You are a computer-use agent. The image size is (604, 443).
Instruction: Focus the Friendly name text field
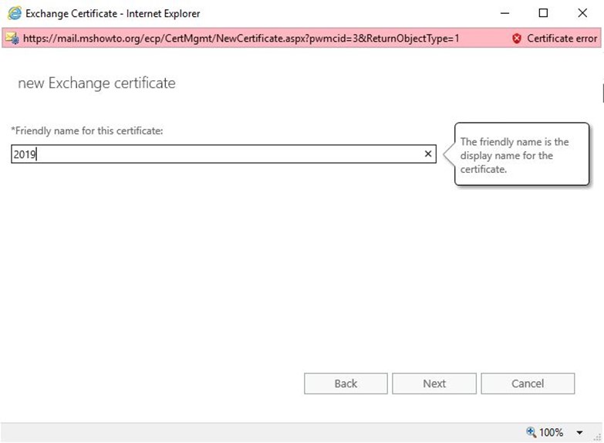tap(224, 154)
